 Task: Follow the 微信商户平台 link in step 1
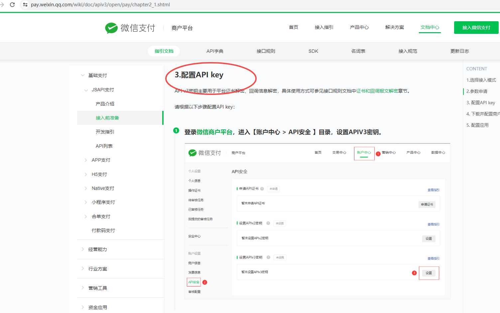tap(214, 132)
